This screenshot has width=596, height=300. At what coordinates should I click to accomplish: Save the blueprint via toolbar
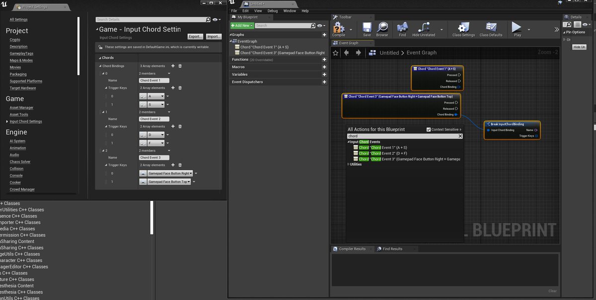pos(367,29)
